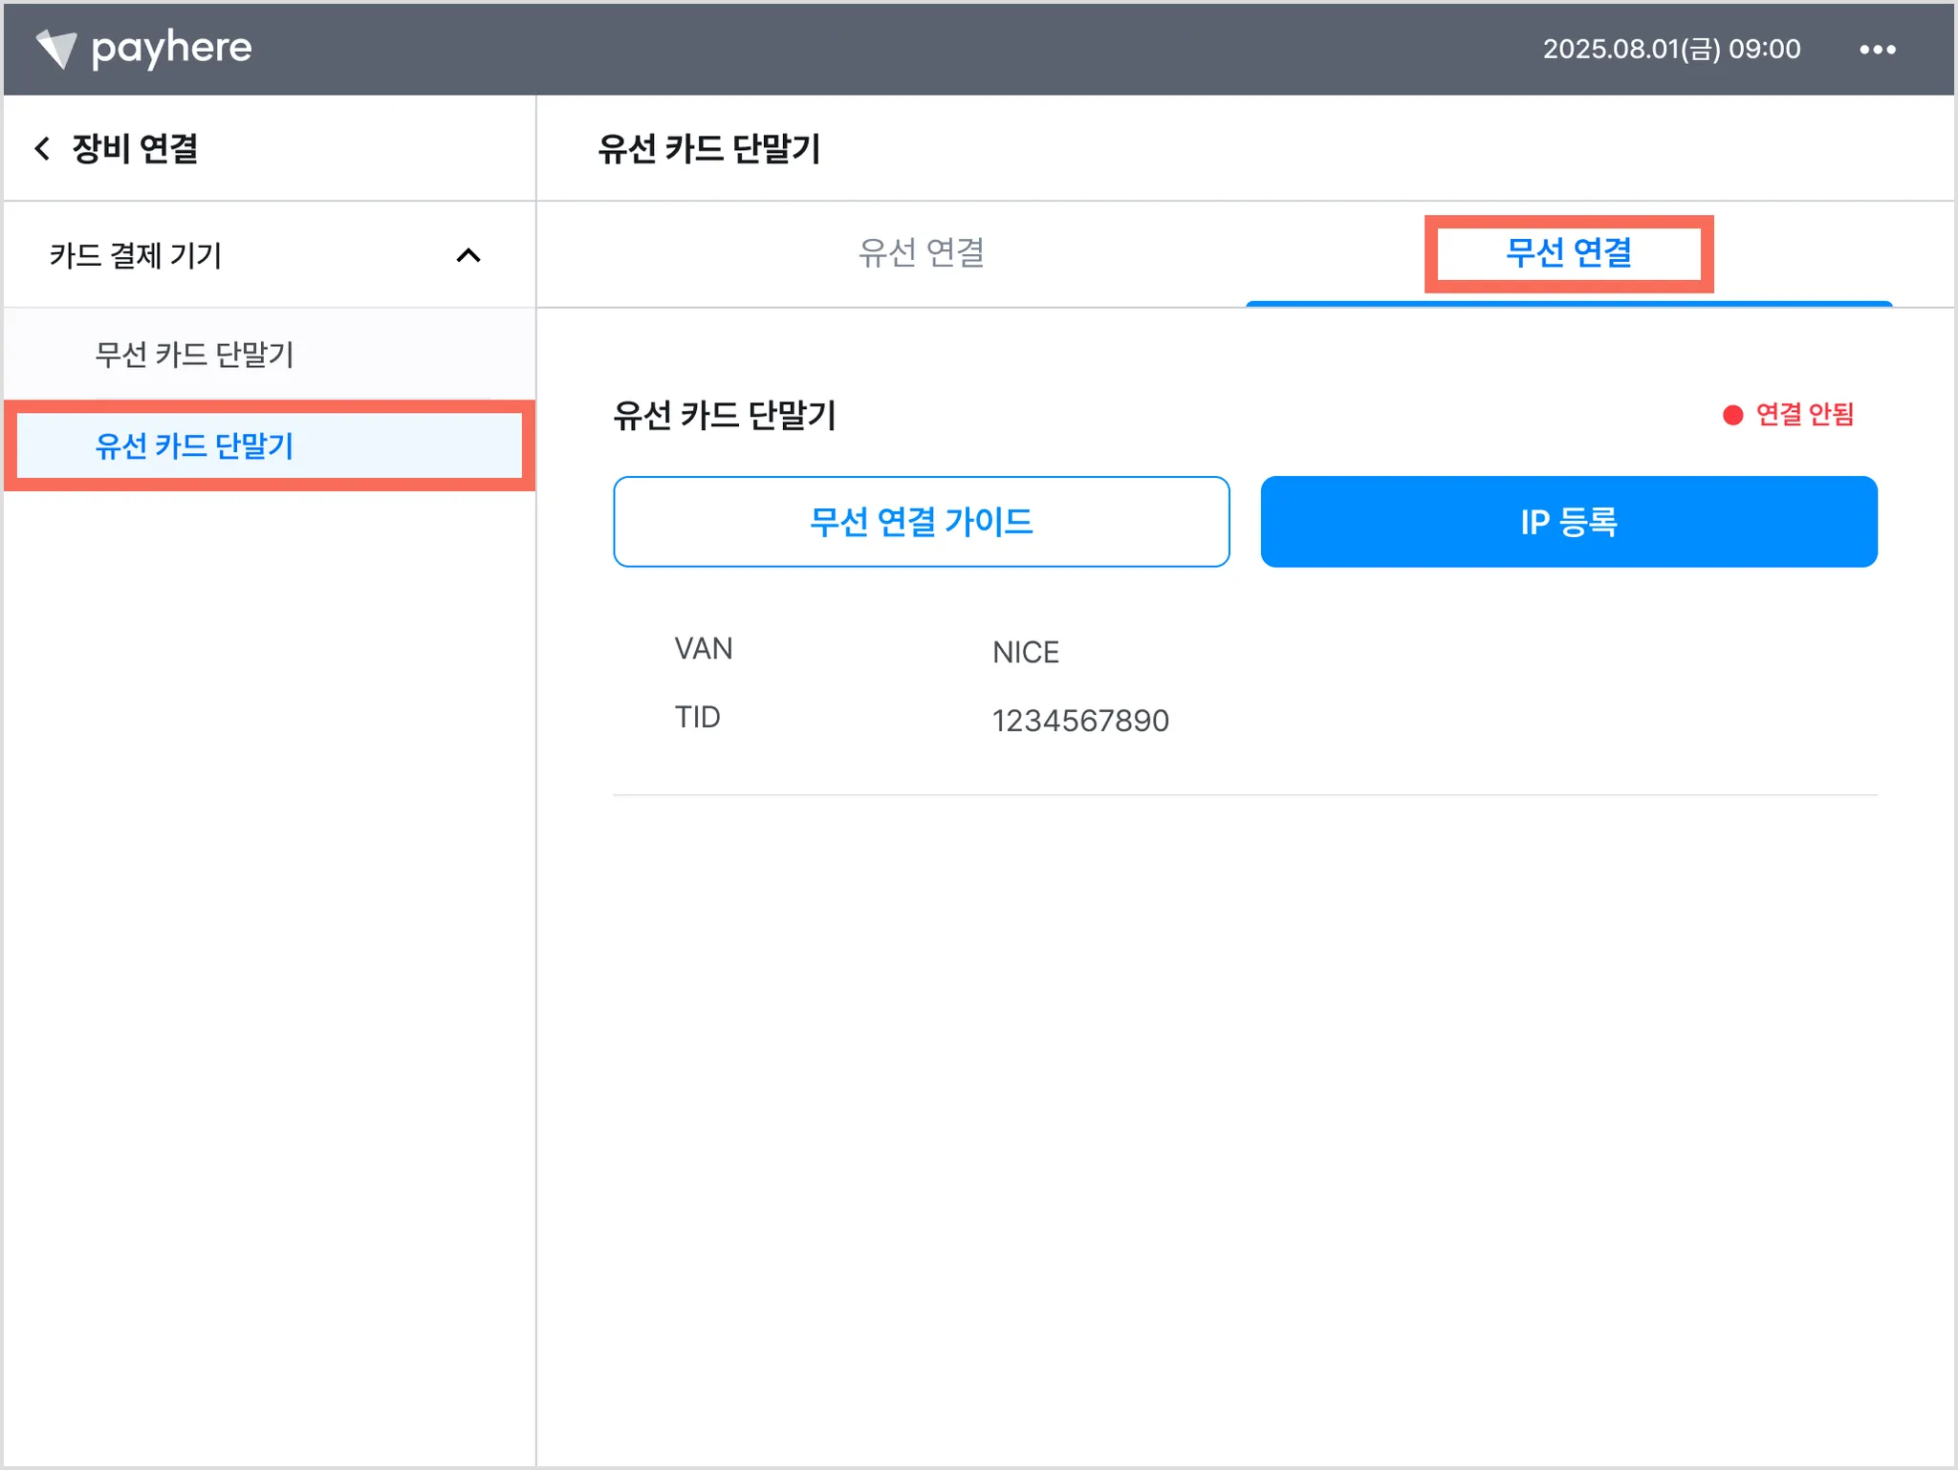The image size is (1958, 1470).
Task: Click the VAN field label
Action: click(x=703, y=649)
